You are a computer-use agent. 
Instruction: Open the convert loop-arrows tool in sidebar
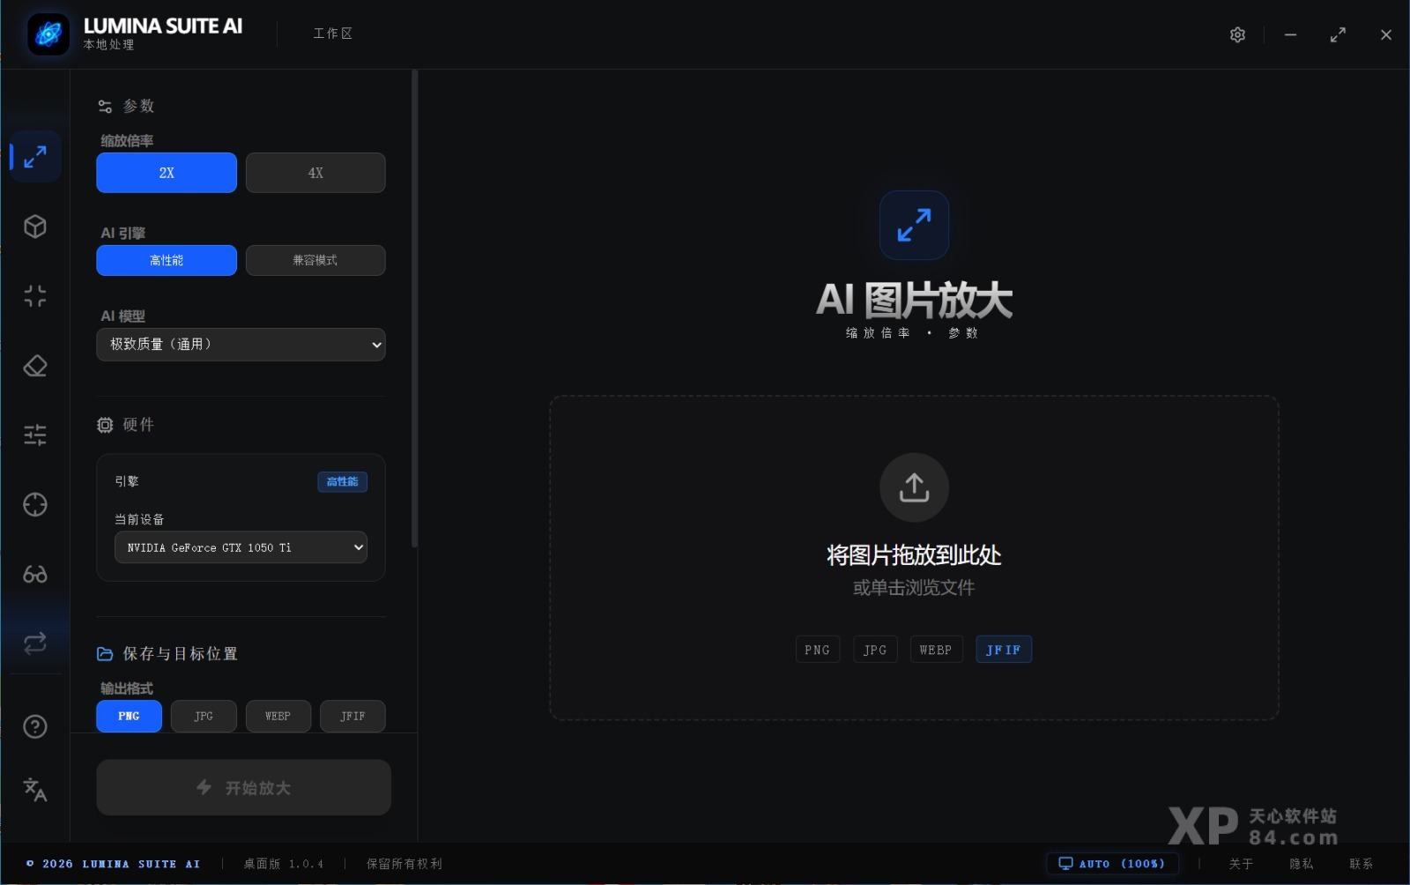click(x=35, y=643)
